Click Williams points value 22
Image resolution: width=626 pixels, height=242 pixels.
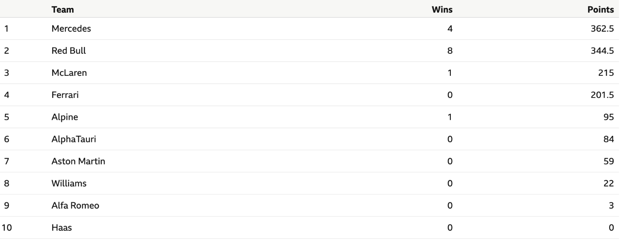[609, 183]
